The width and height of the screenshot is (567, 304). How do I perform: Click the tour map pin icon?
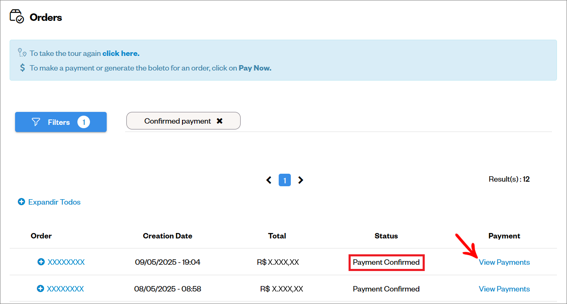click(x=22, y=53)
